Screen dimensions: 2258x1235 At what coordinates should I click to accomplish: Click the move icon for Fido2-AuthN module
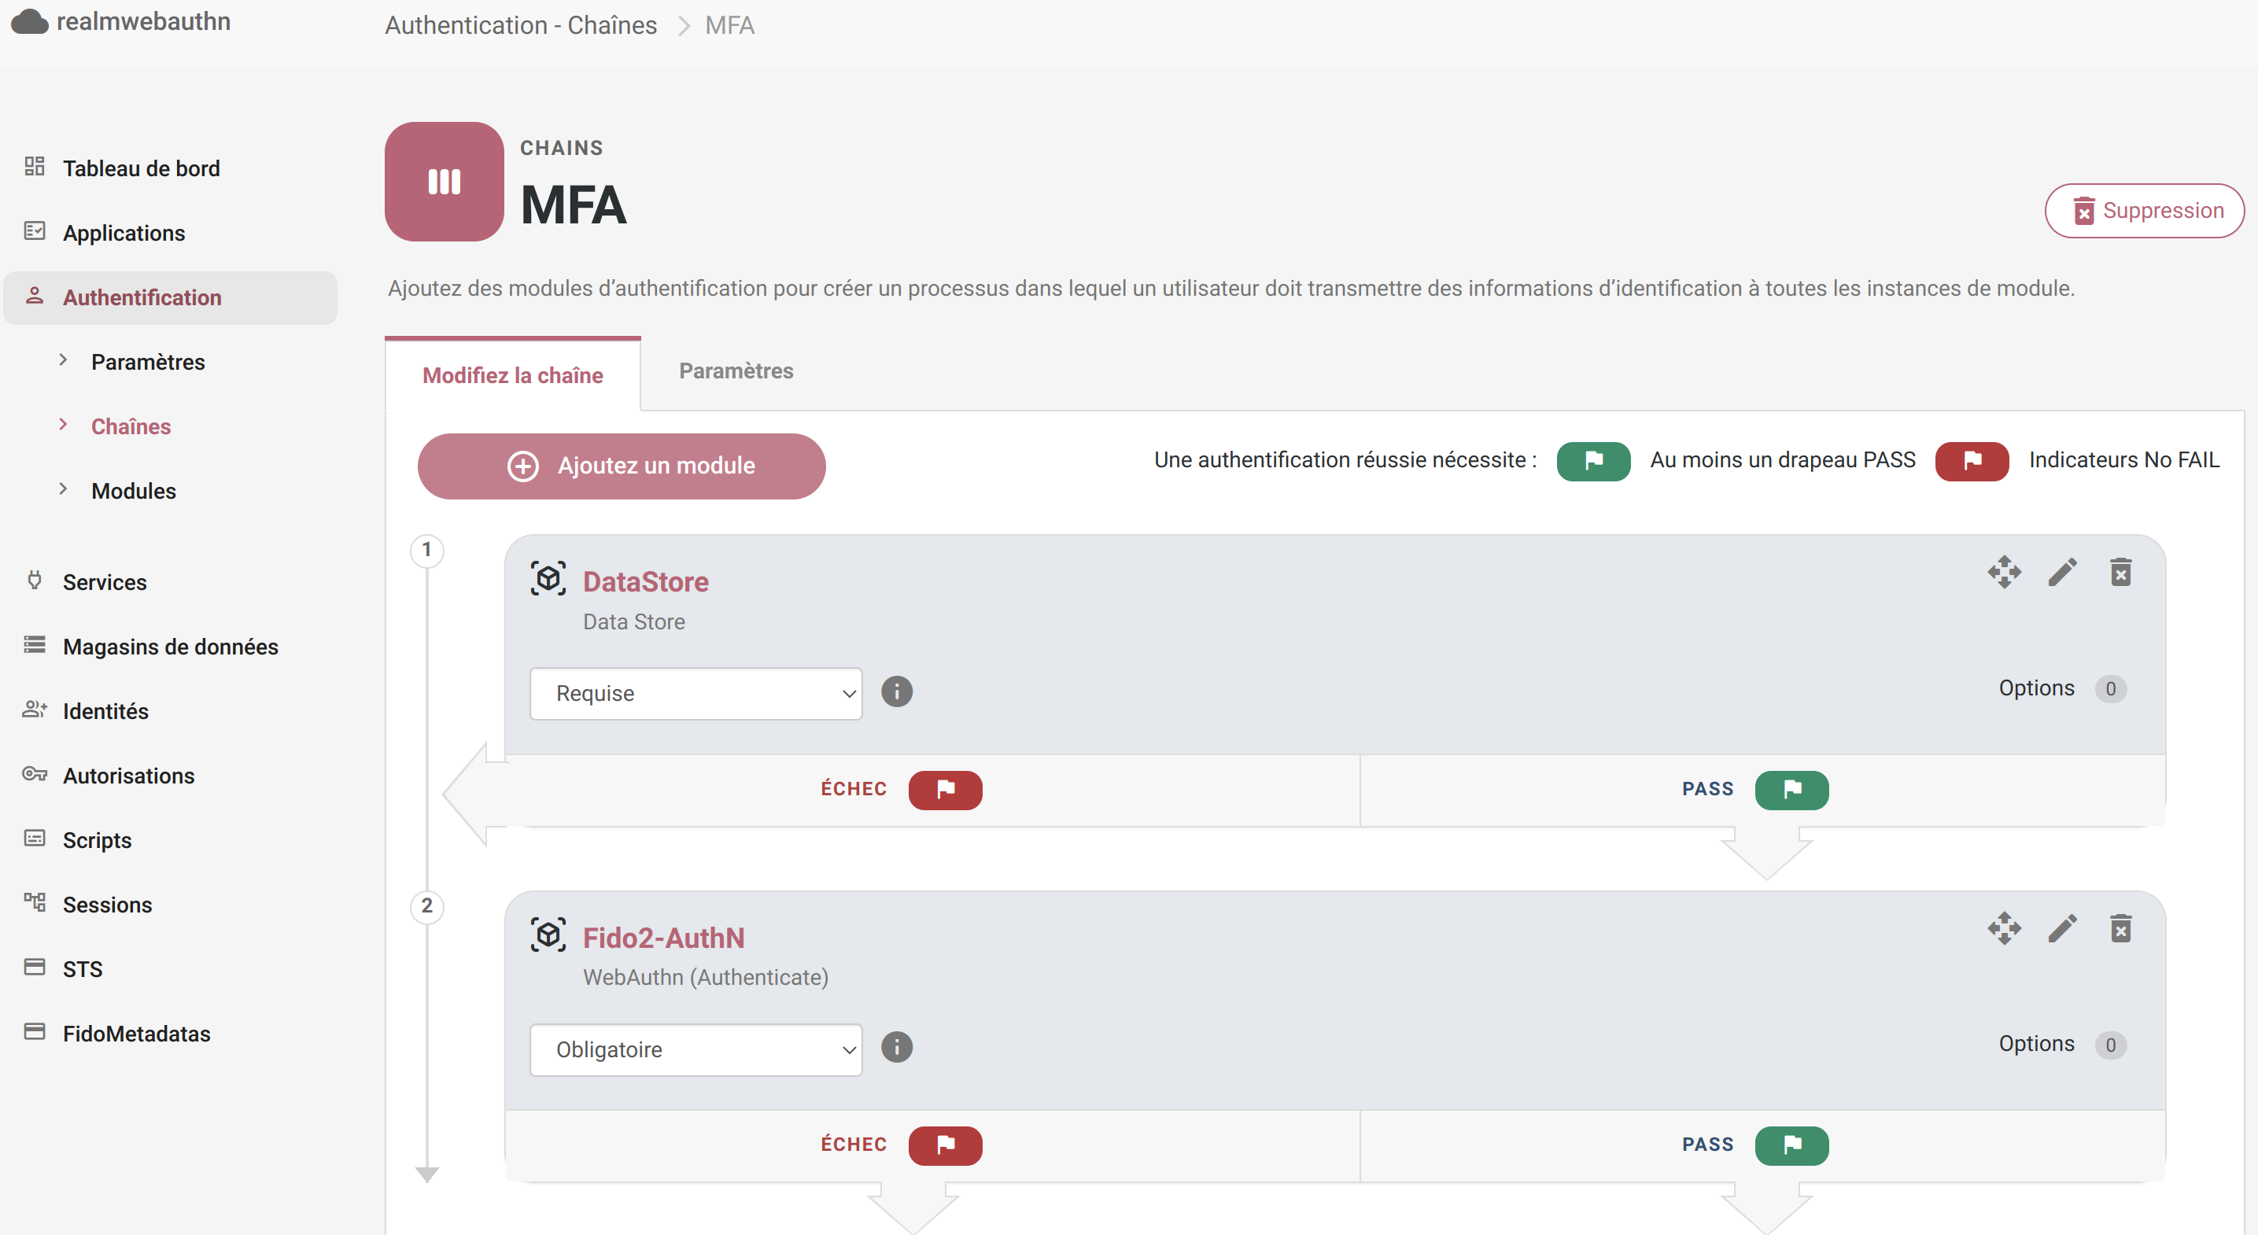[x=2004, y=928]
